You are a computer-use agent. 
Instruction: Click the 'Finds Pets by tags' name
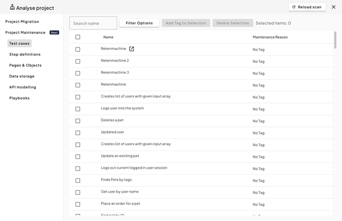[116, 180]
